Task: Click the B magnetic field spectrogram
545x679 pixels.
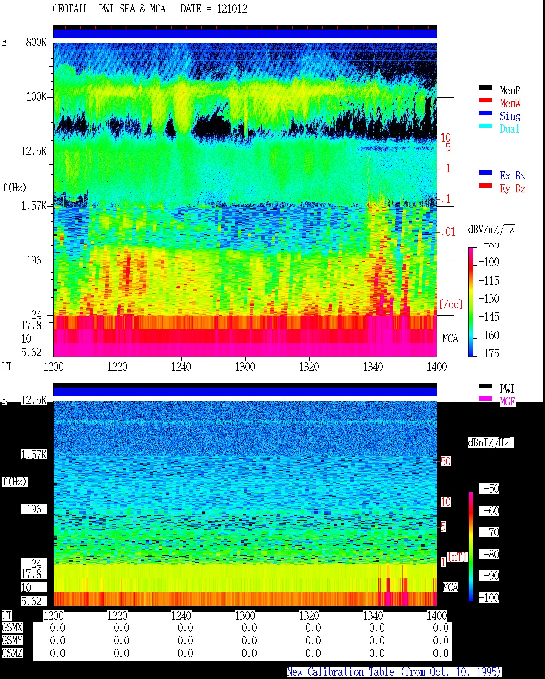Action: click(245, 503)
